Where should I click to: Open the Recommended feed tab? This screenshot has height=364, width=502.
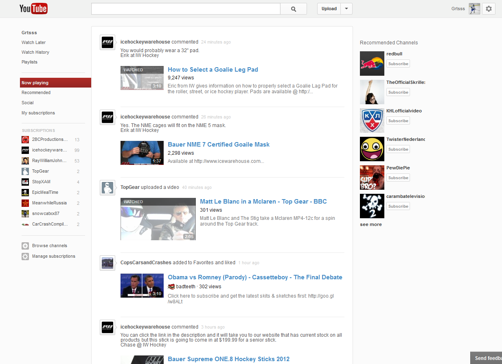[36, 93]
